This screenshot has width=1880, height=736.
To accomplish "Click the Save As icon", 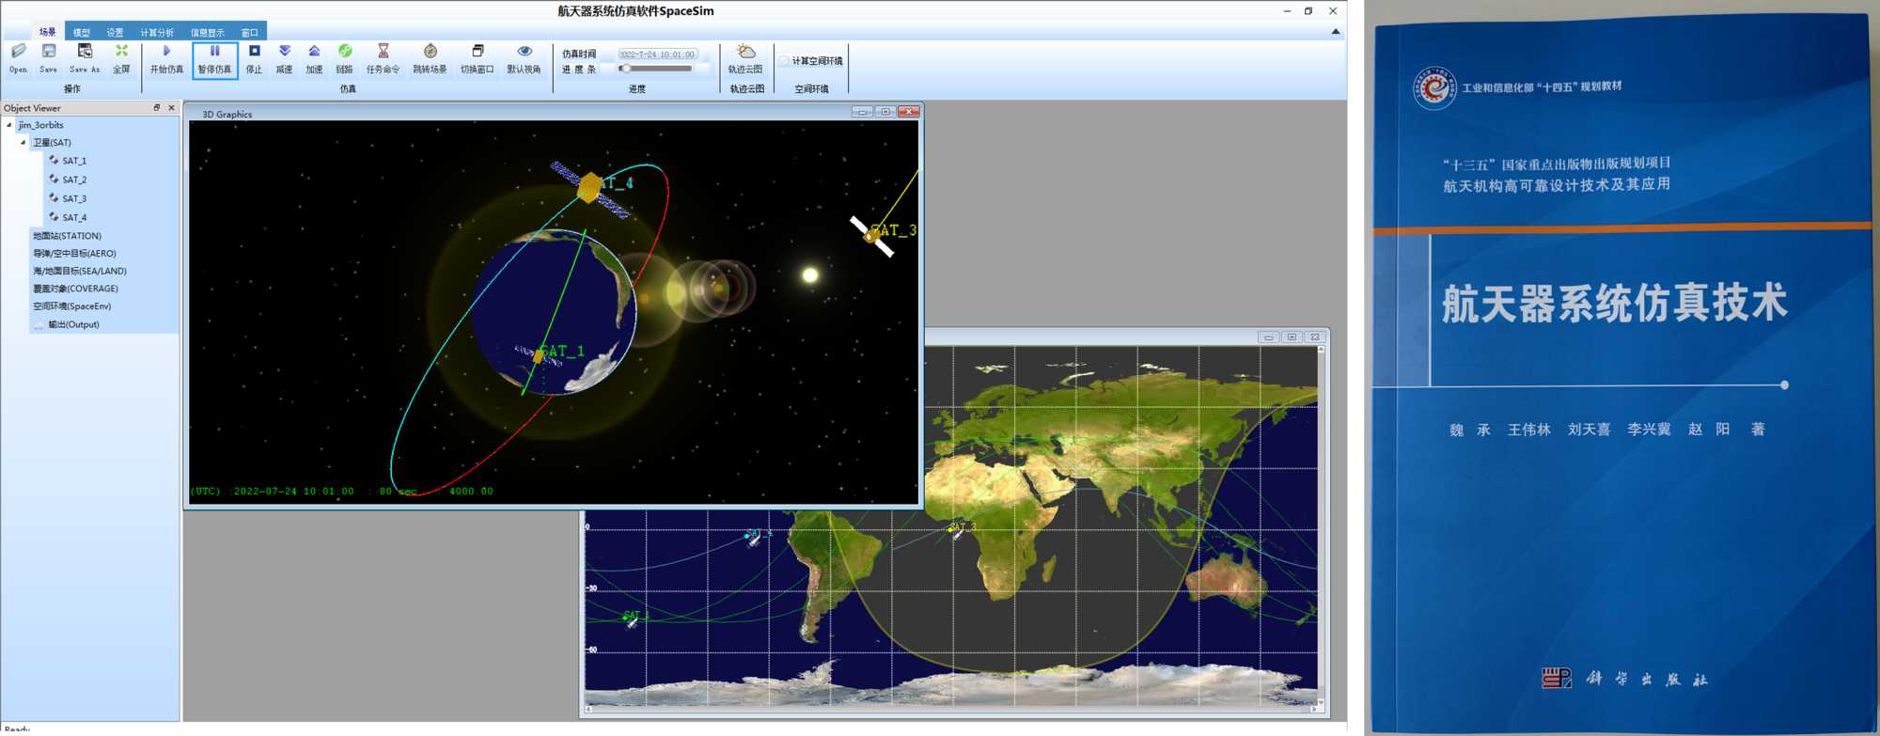I will (x=85, y=57).
